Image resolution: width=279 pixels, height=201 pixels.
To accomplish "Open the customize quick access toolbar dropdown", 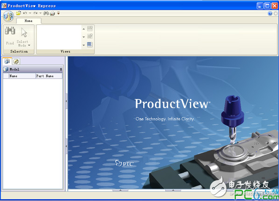I will (x=59, y=13).
